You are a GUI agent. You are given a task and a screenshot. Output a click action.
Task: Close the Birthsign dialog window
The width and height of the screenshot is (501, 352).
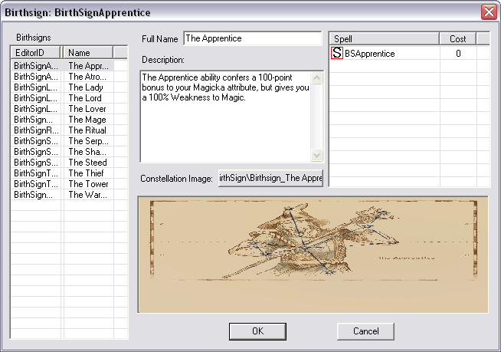[487, 12]
